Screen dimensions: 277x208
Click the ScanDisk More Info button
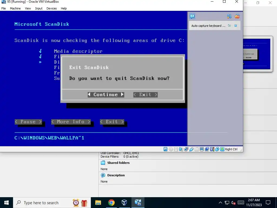71,122
